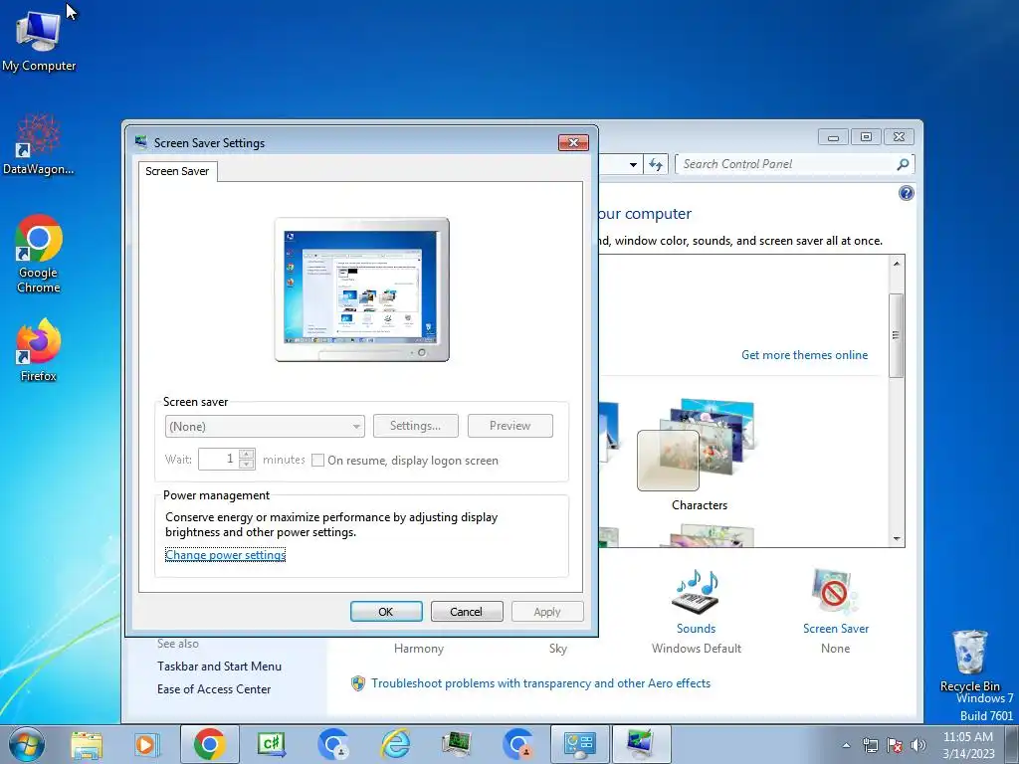Click the Preview button
The width and height of the screenshot is (1019, 764).
(x=510, y=426)
